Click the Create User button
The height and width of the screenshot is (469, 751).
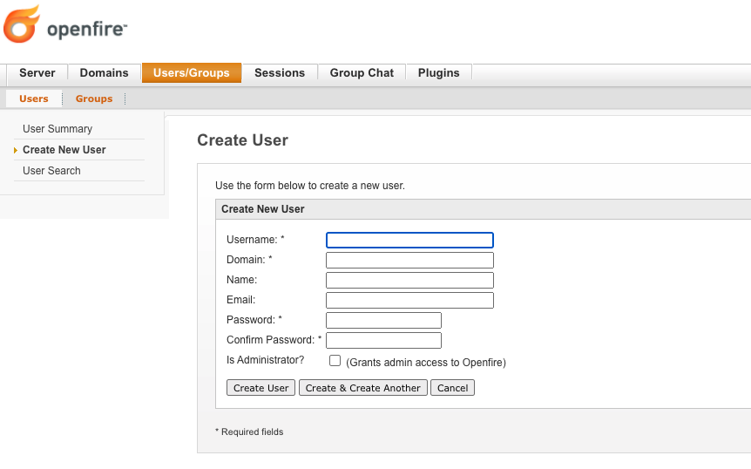[260, 388]
